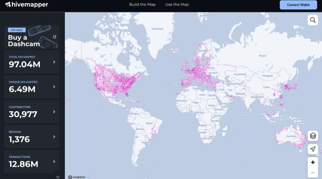Zoom out with the minus button
Viewport: 322px width, 179px height.
[313, 173]
